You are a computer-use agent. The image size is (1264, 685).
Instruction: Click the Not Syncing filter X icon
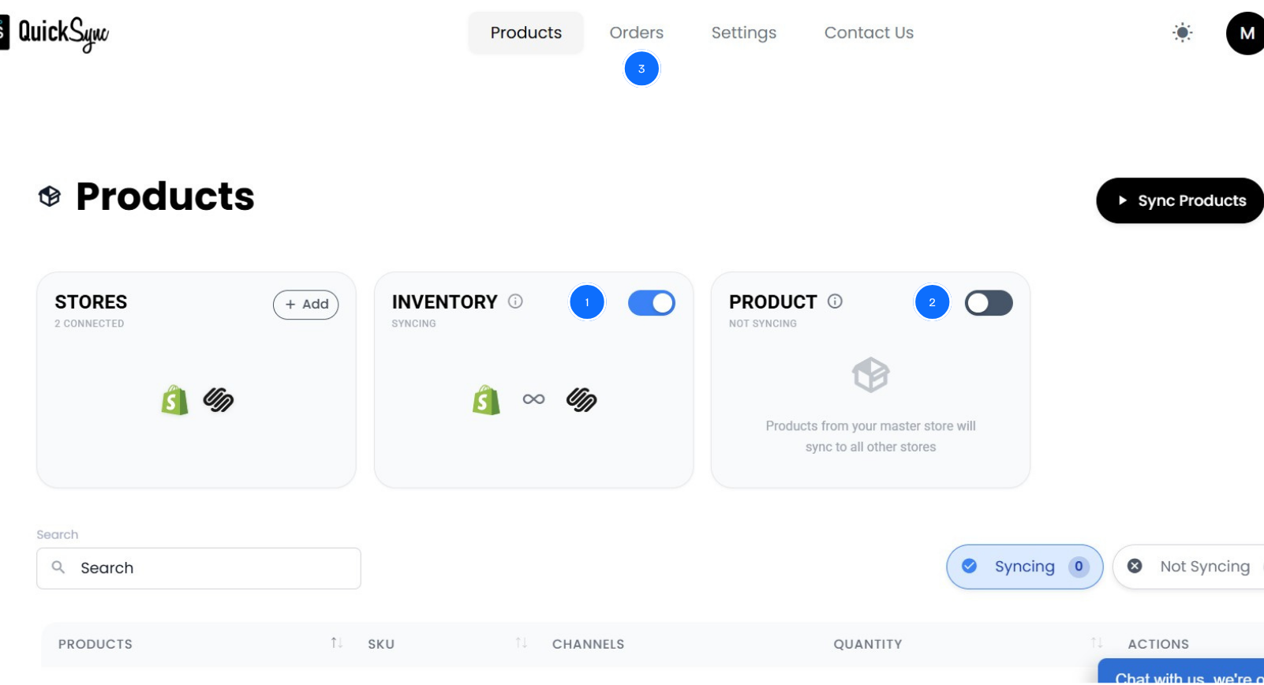click(x=1135, y=567)
